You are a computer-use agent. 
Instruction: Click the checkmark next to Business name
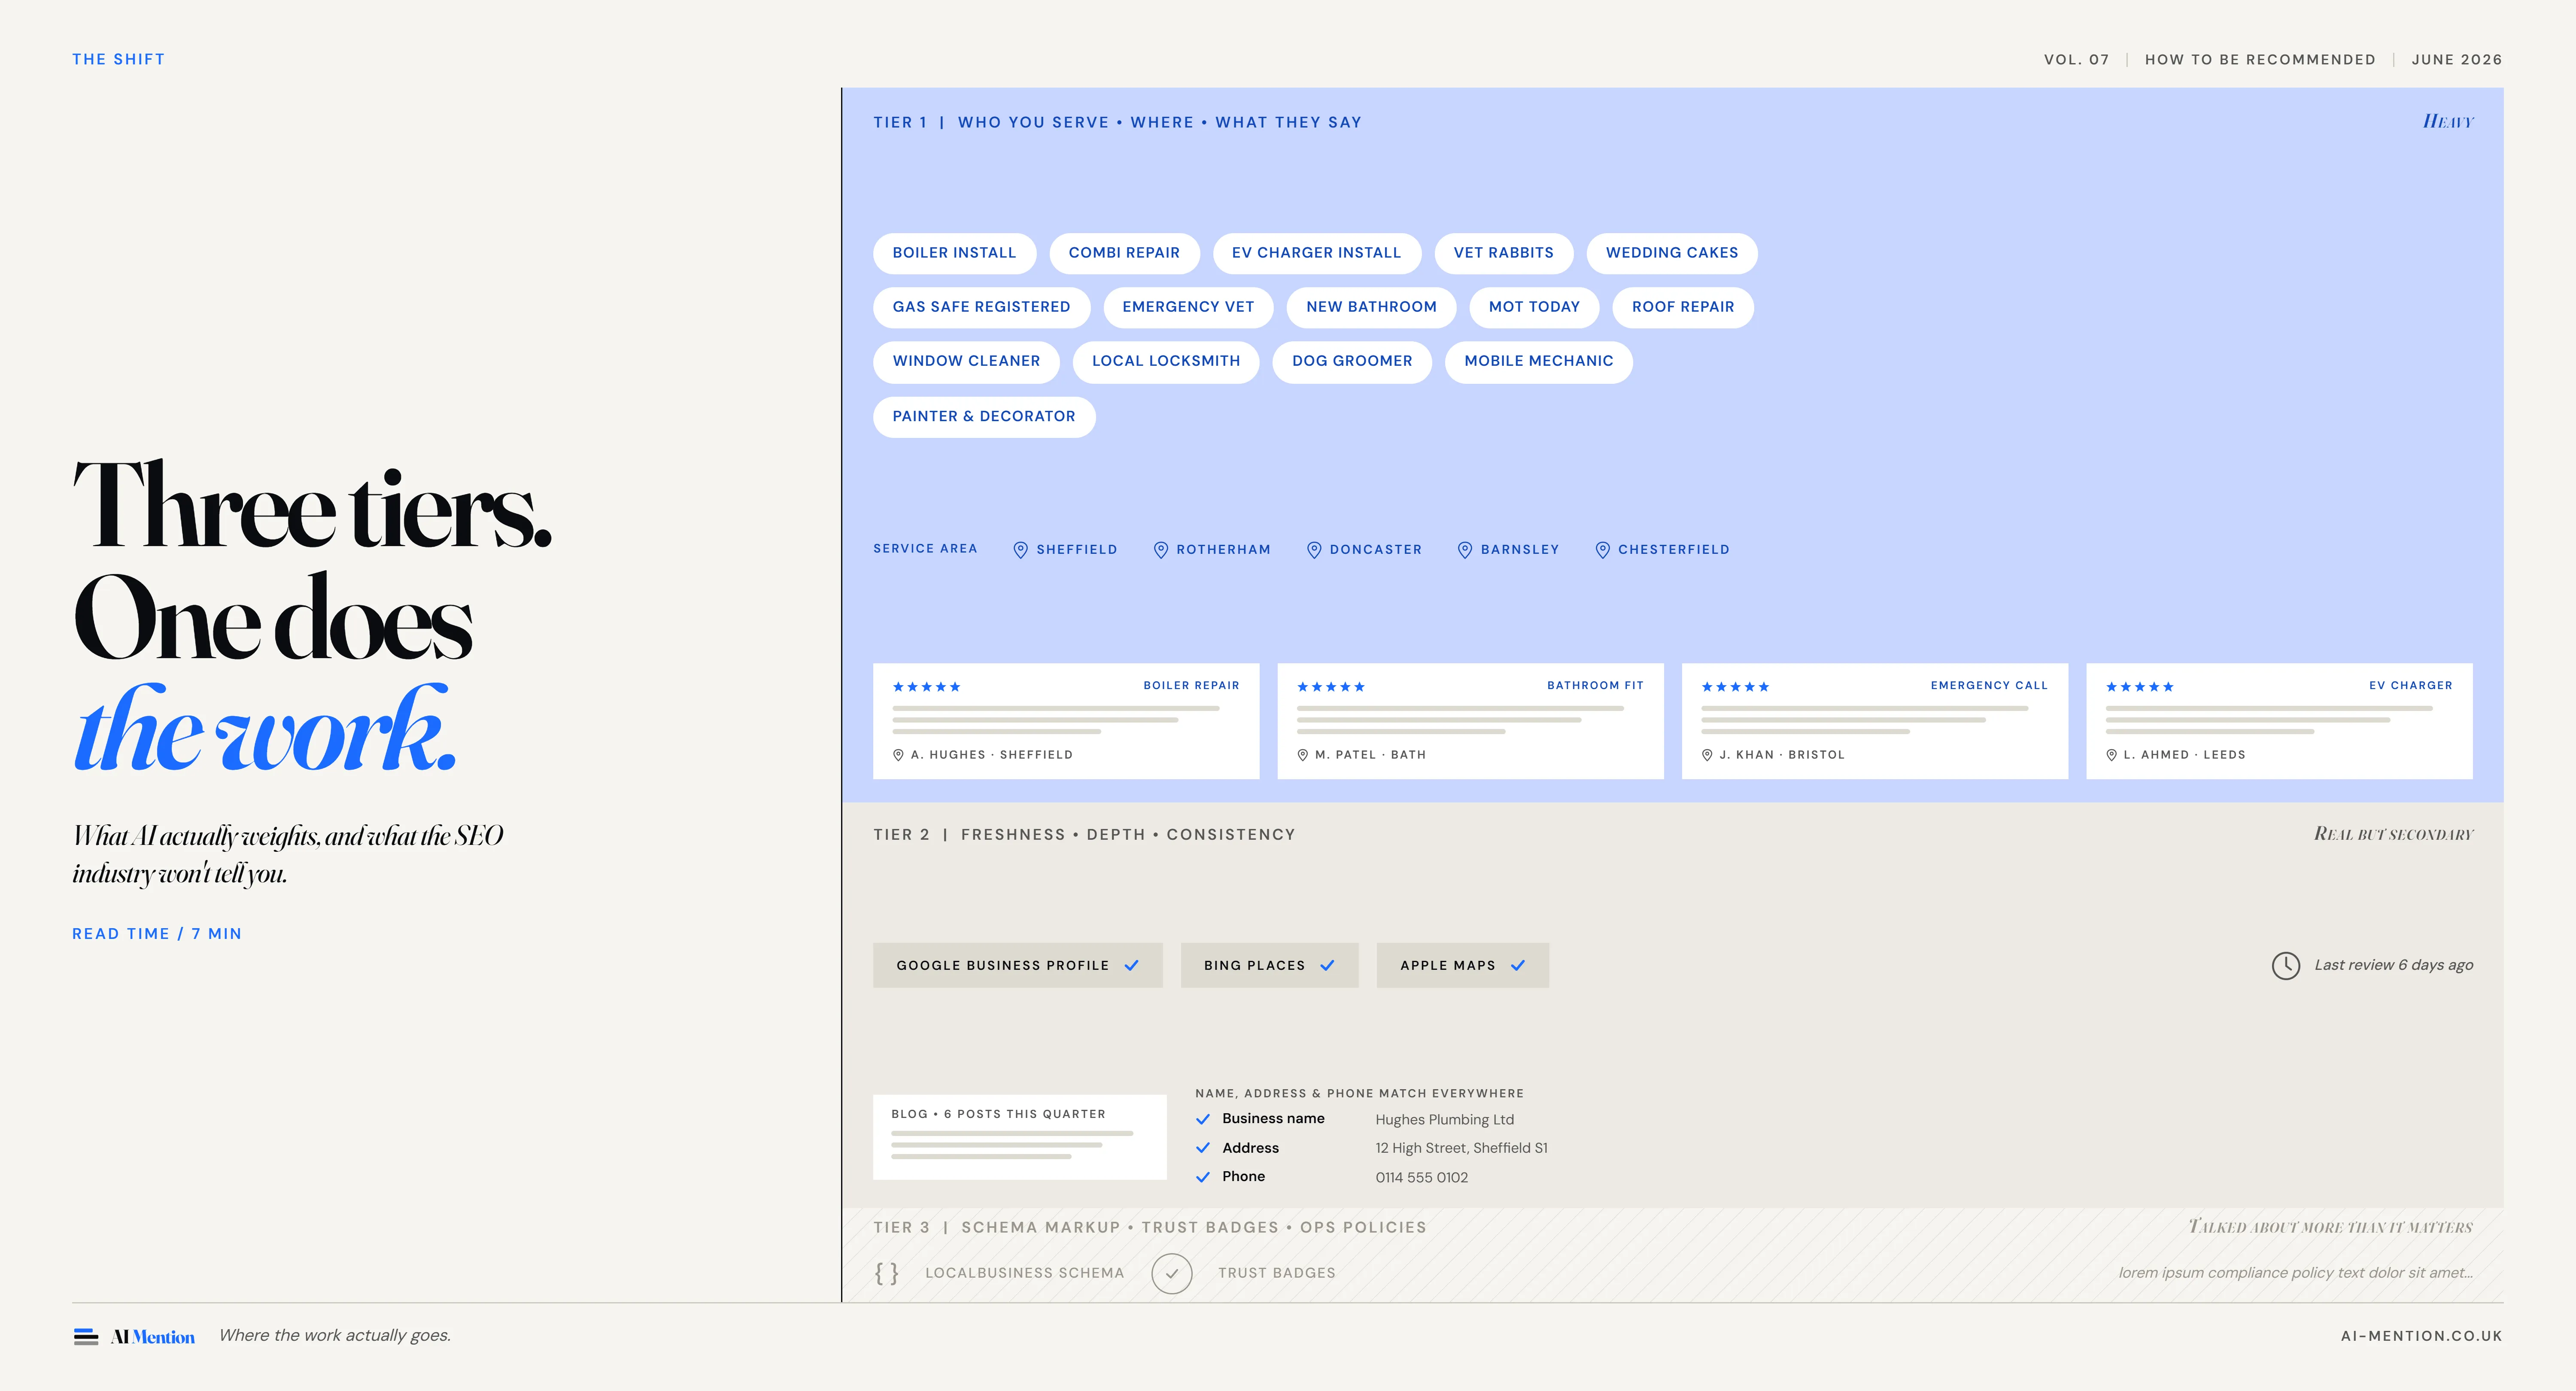coord(1203,1119)
